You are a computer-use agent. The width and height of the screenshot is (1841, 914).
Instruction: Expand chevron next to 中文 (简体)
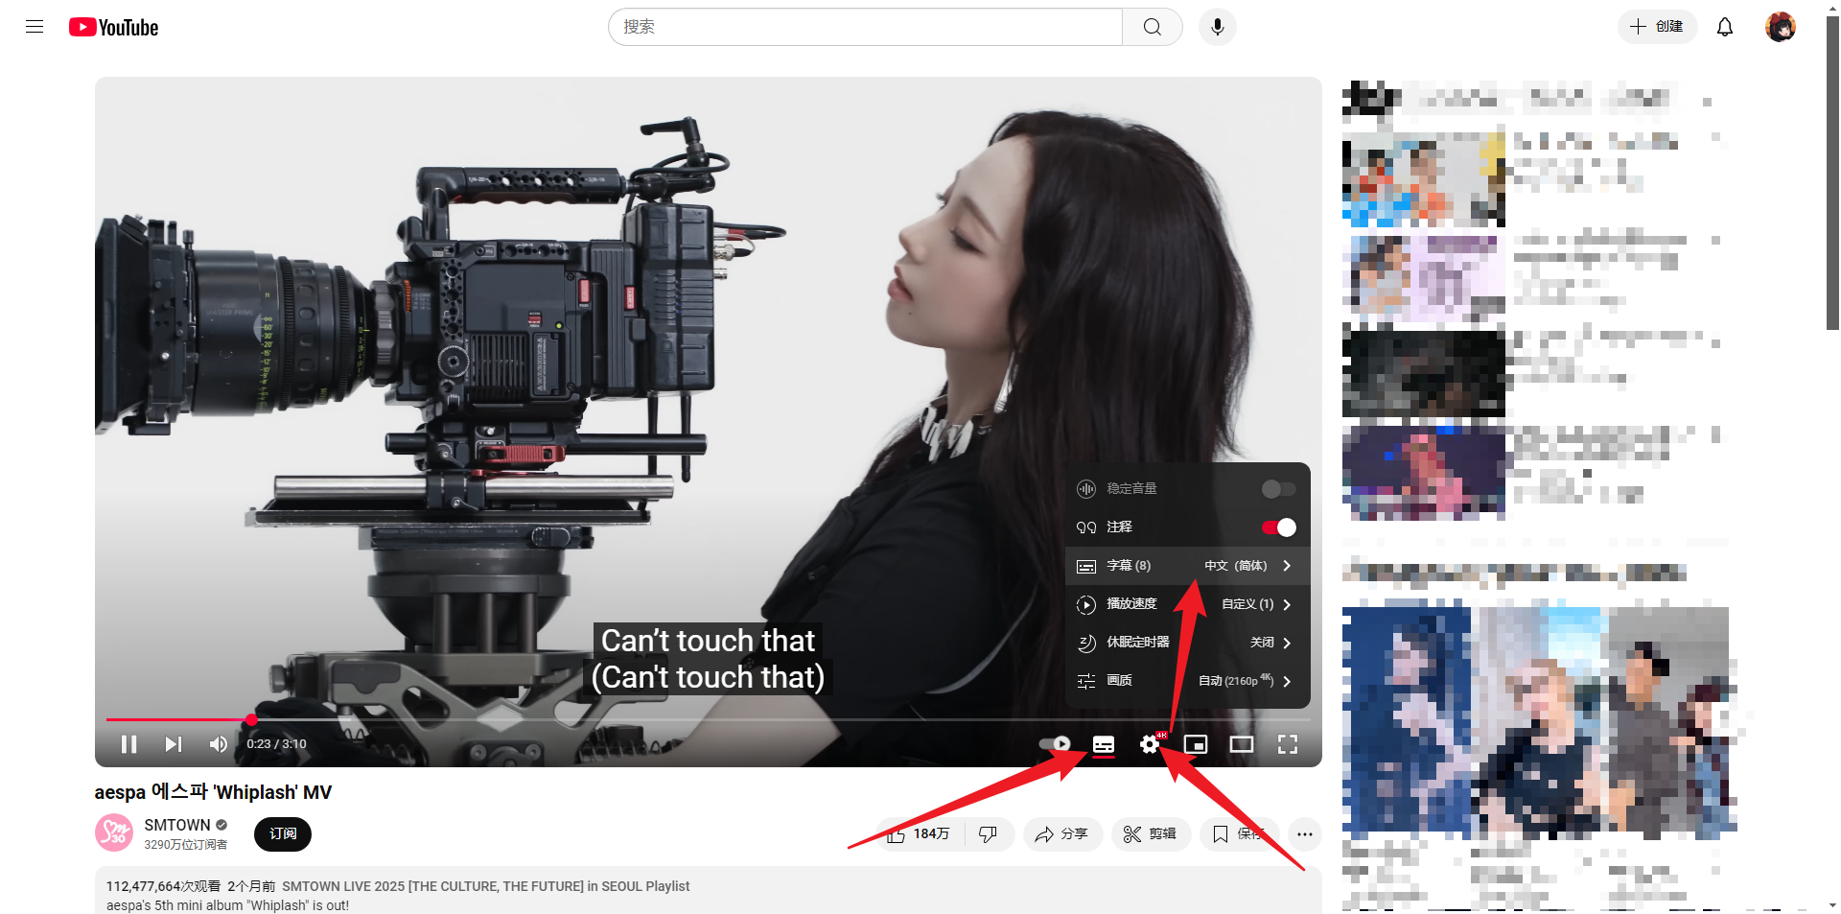click(1287, 566)
